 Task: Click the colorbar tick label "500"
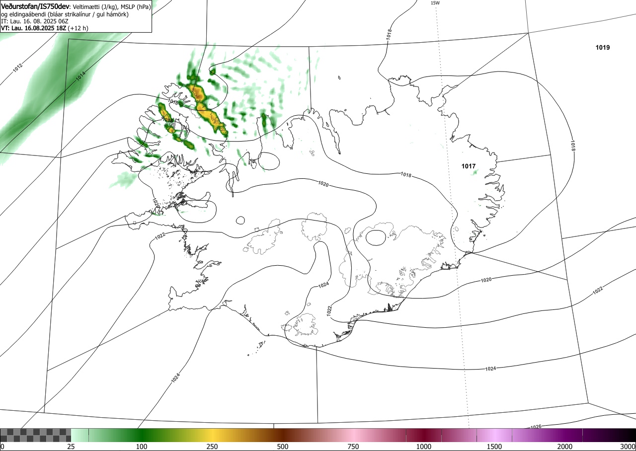(283, 447)
